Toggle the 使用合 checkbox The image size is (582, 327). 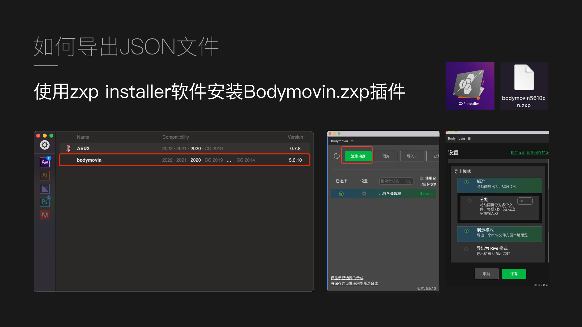[x=422, y=178]
